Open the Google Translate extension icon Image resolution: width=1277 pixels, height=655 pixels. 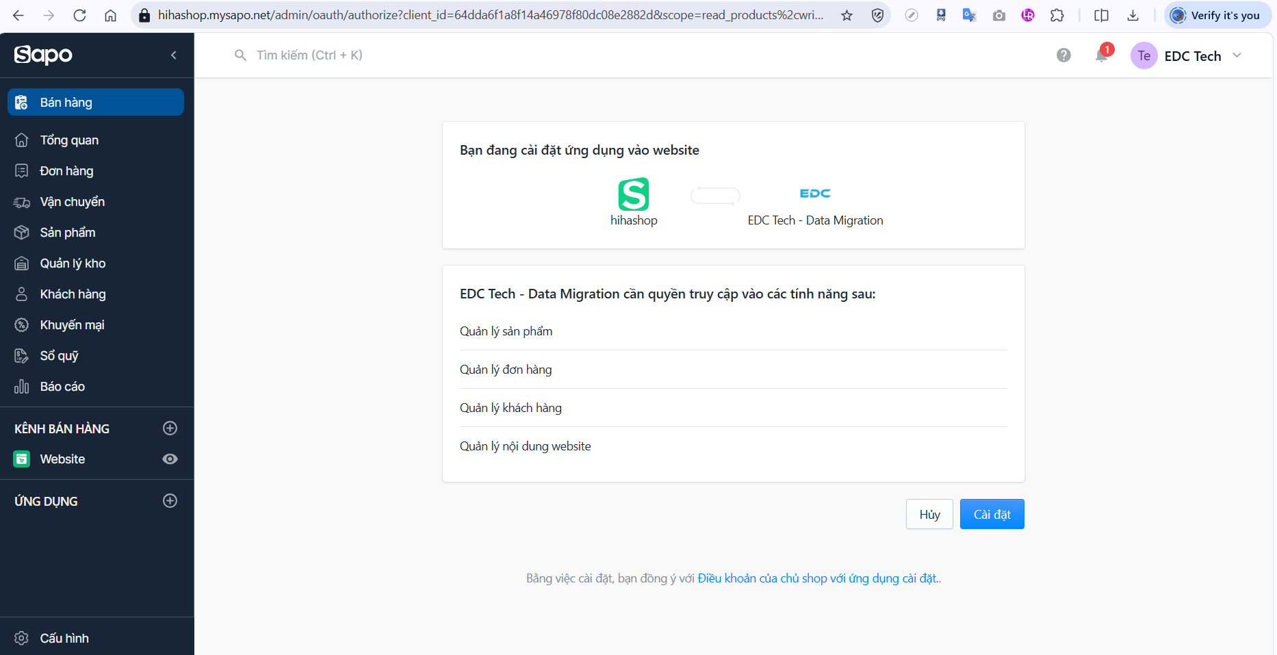tap(969, 15)
